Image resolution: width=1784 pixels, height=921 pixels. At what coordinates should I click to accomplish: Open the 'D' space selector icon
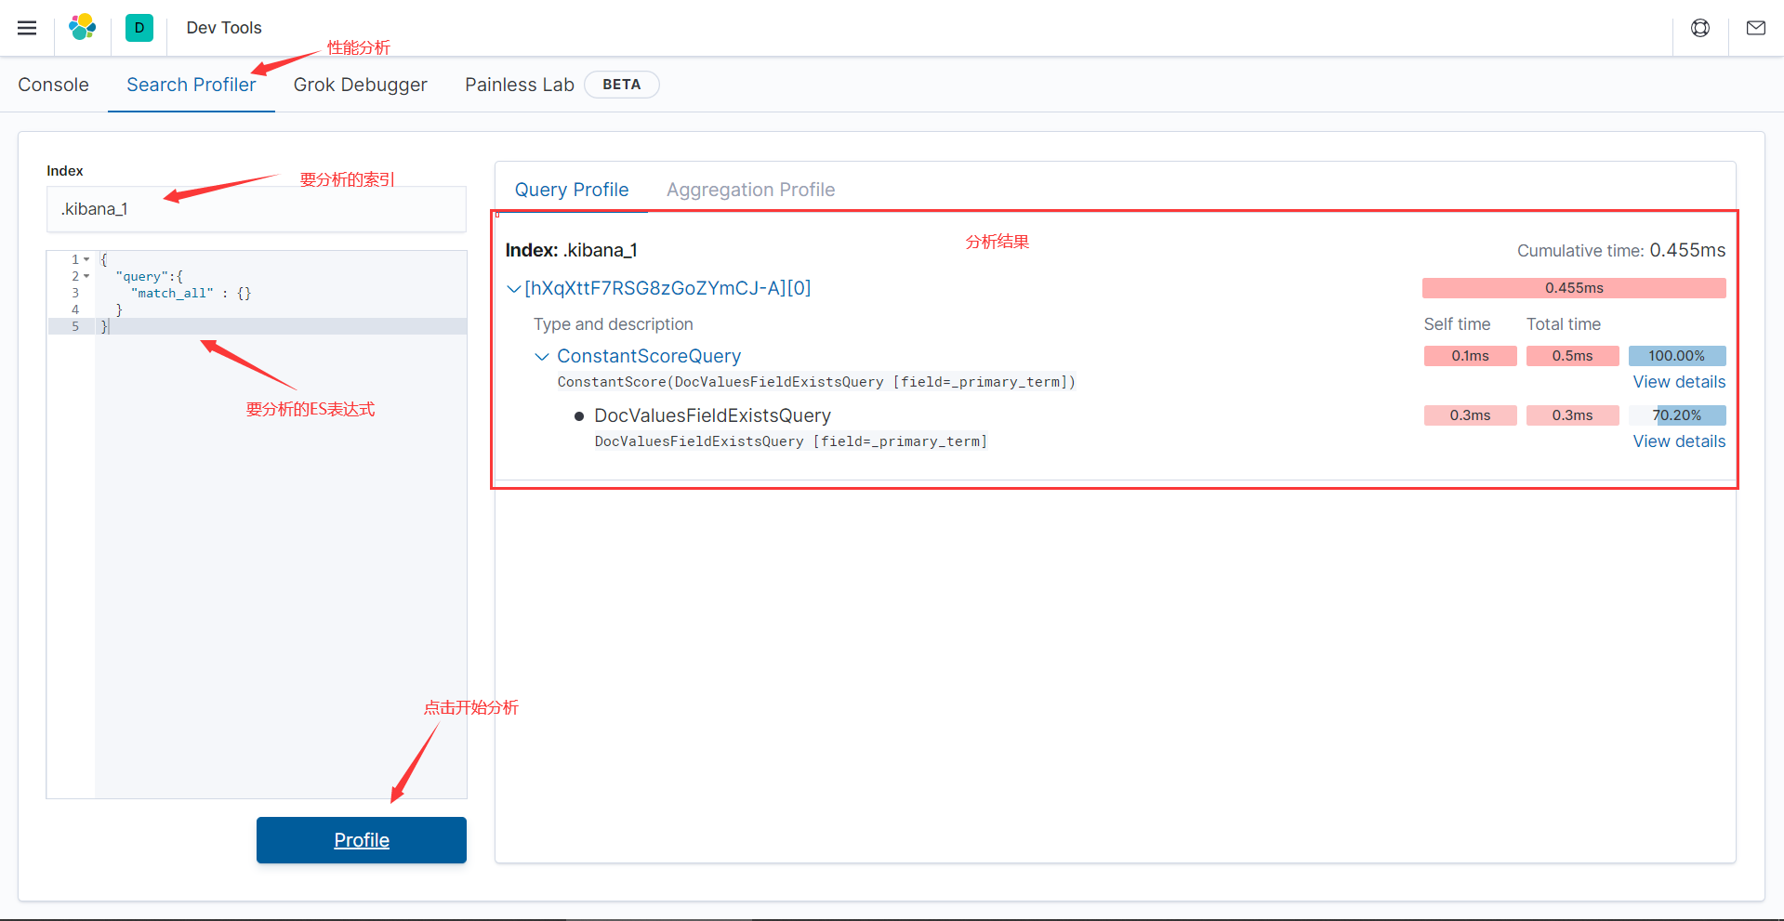tap(139, 28)
